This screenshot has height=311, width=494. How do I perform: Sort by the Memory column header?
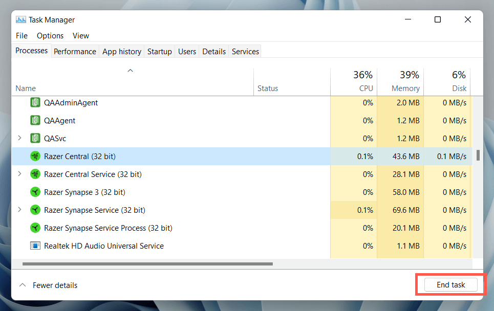click(x=400, y=82)
